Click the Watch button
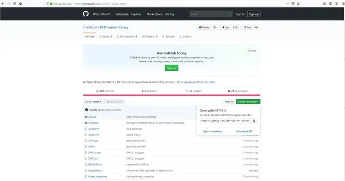 click(x=204, y=27)
